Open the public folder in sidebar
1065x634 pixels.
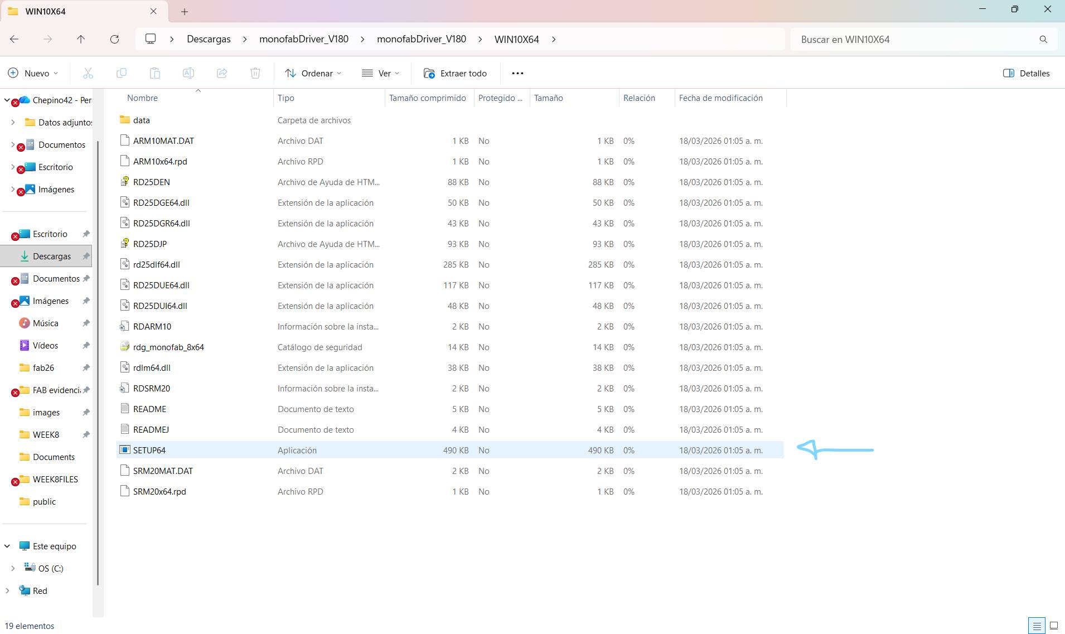pyautogui.click(x=44, y=502)
